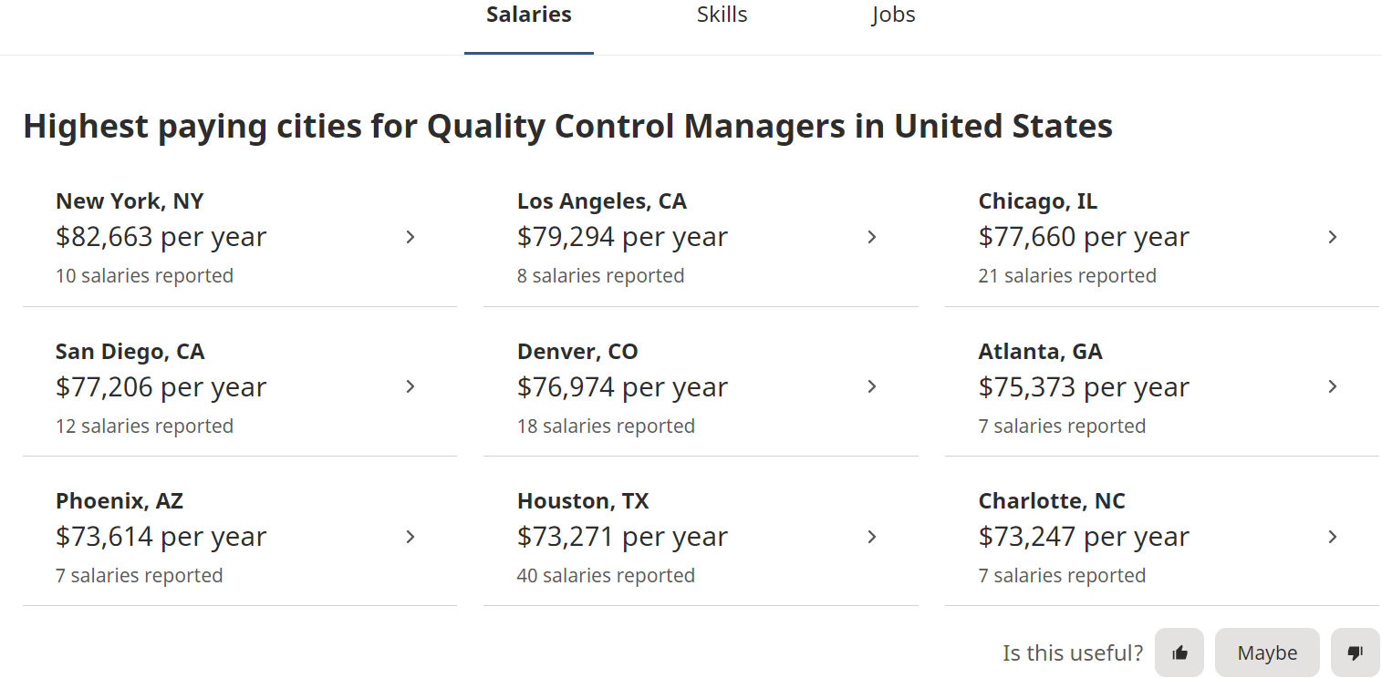
Task: Switch to the Jobs tab
Action: pyautogui.click(x=893, y=15)
